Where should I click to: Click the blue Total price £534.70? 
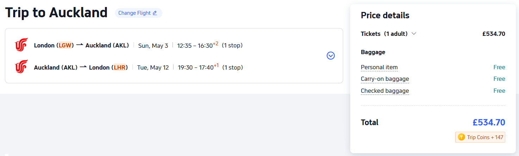pyautogui.click(x=489, y=122)
